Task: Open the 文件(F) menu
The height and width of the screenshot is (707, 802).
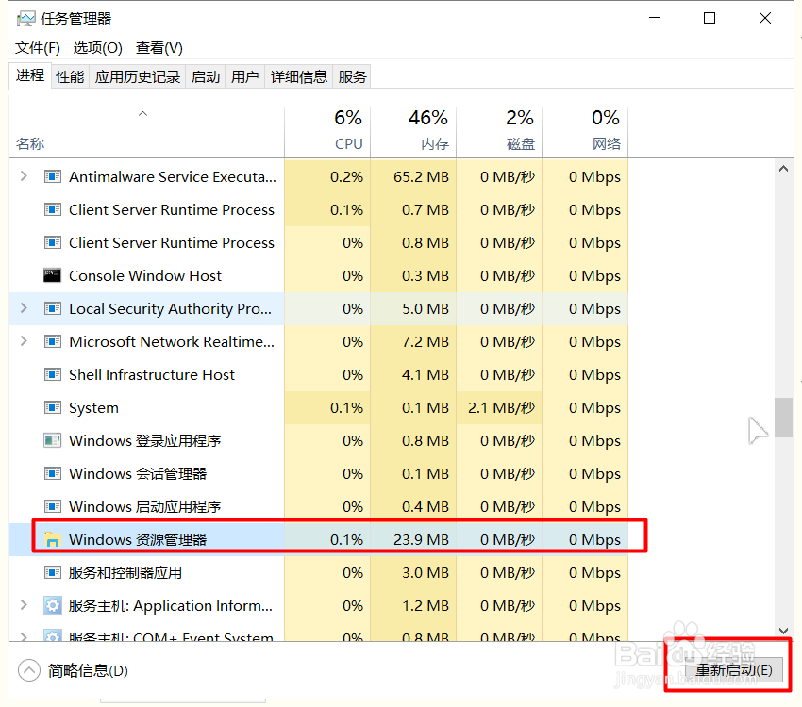Action: point(38,48)
